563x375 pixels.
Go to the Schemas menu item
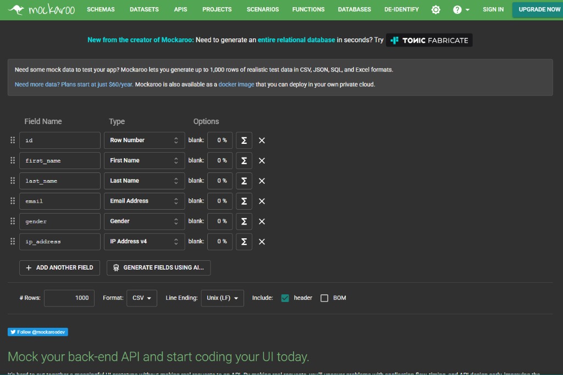point(101,9)
